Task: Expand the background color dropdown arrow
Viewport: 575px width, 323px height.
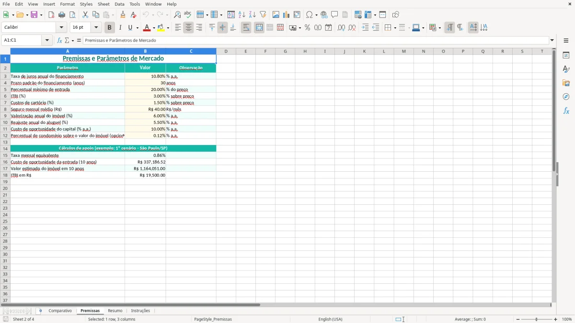Action: (168, 28)
